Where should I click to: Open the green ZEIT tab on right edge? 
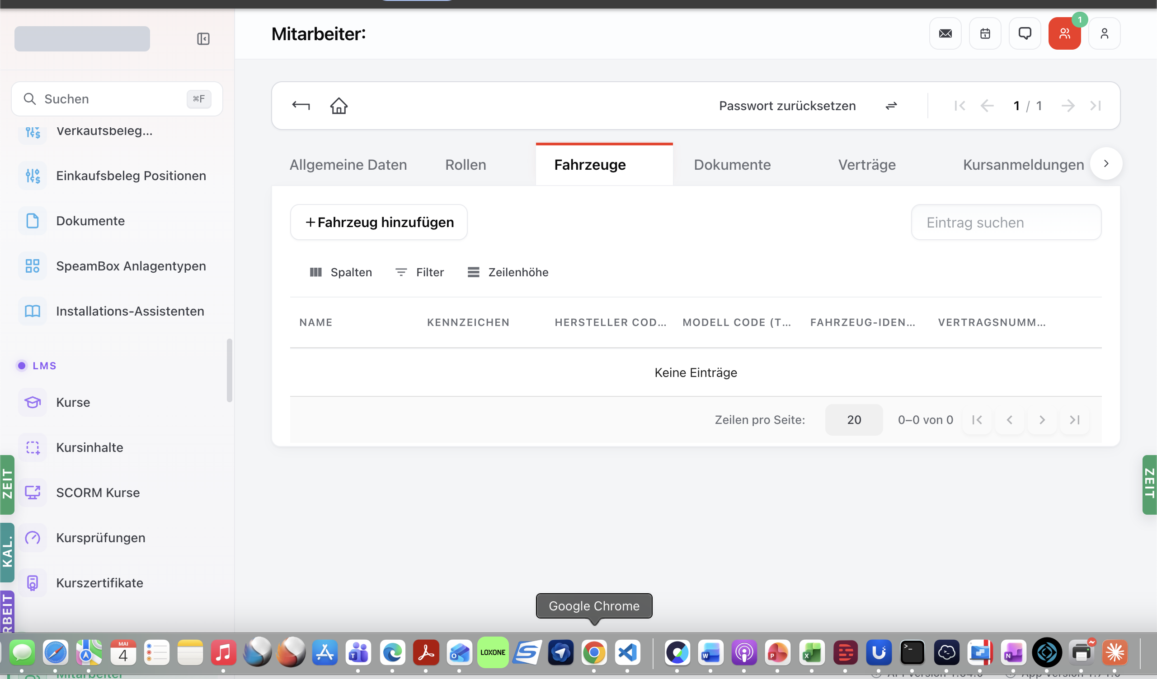tap(1149, 484)
